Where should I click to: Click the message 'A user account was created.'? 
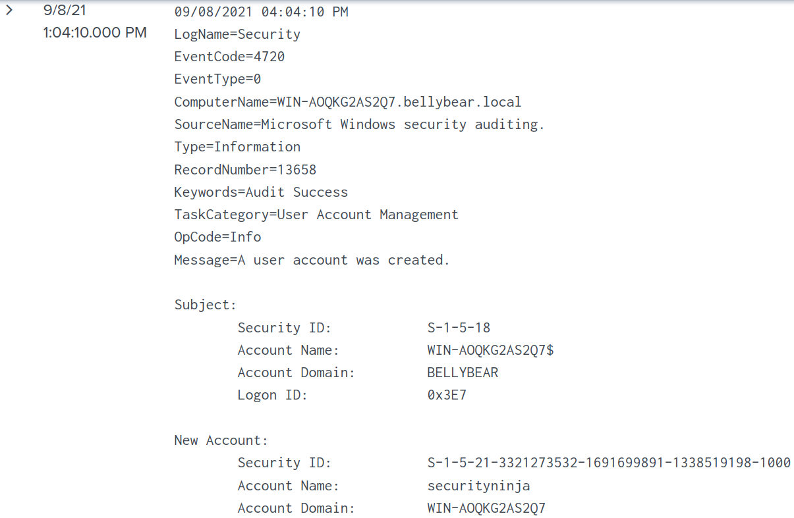pyautogui.click(x=343, y=260)
